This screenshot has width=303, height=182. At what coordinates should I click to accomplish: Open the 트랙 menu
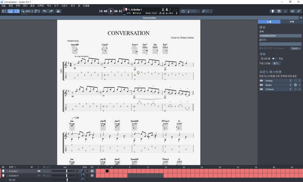(18, 6)
